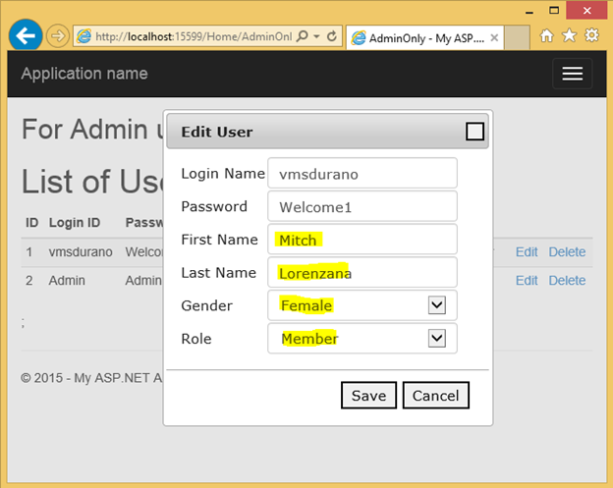613x488 pixels.
Task: Click the Application name brand link
Action: (x=84, y=74)
